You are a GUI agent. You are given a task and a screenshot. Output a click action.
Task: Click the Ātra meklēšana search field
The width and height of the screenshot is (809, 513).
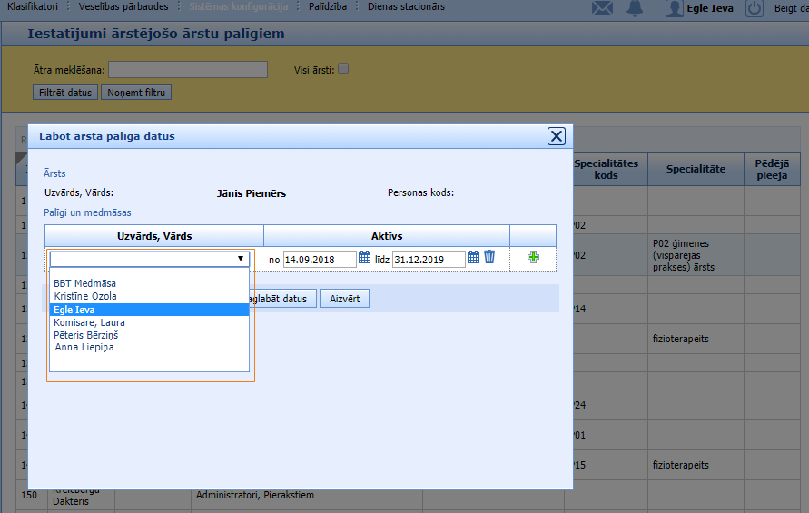[188, 70]
